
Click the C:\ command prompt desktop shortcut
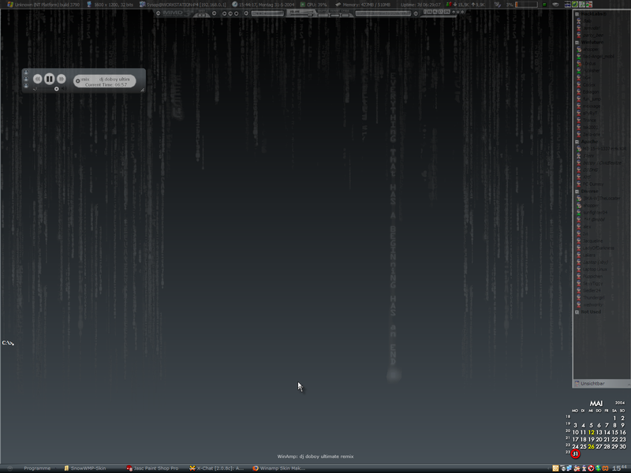[8, 343]
